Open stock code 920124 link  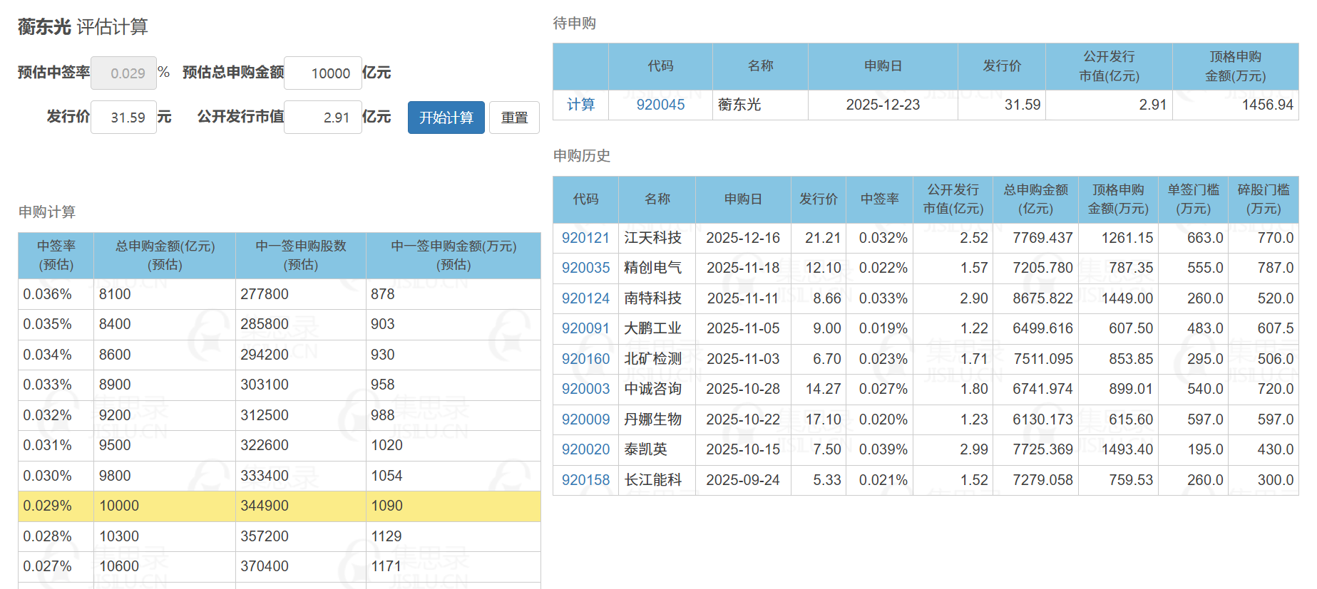click(585, 298)
